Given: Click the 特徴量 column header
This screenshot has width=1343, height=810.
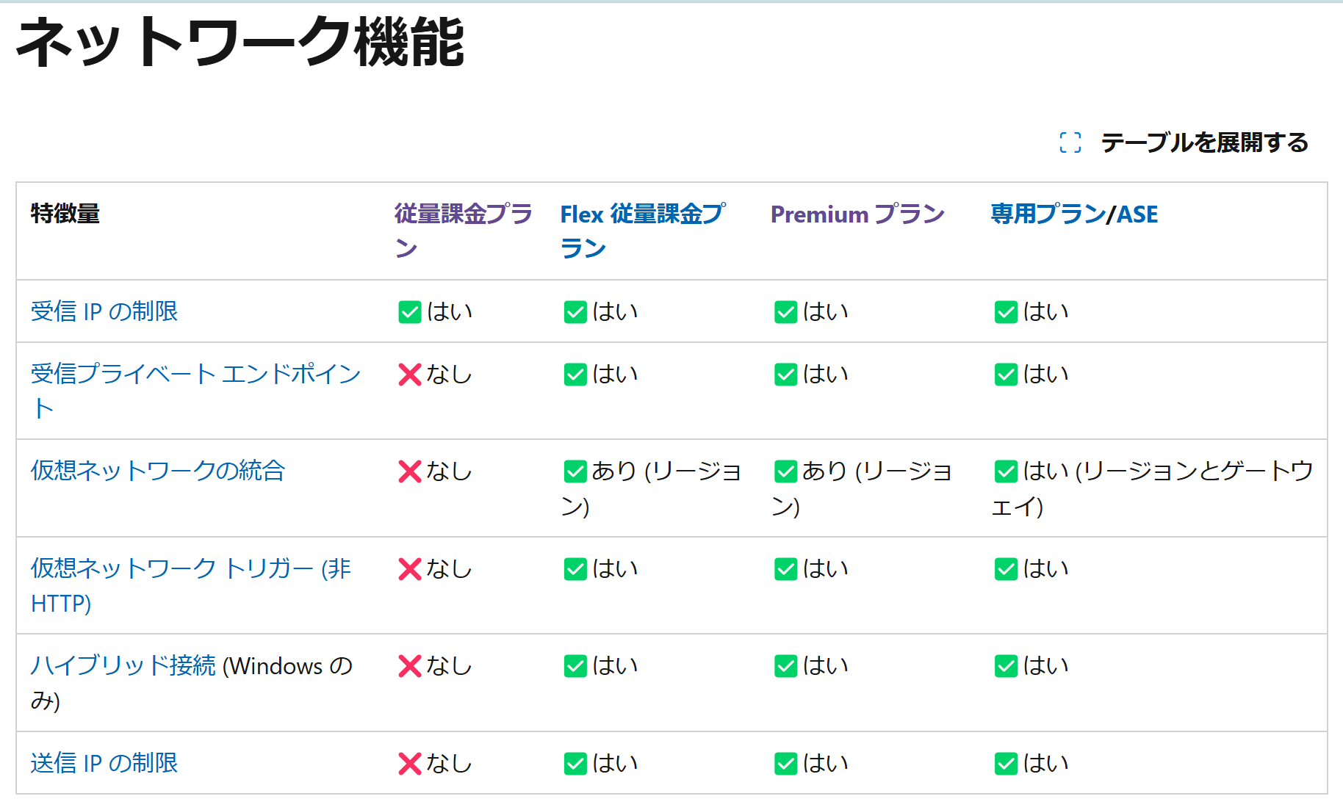Looking at the screenshot, I should [65, 214].
